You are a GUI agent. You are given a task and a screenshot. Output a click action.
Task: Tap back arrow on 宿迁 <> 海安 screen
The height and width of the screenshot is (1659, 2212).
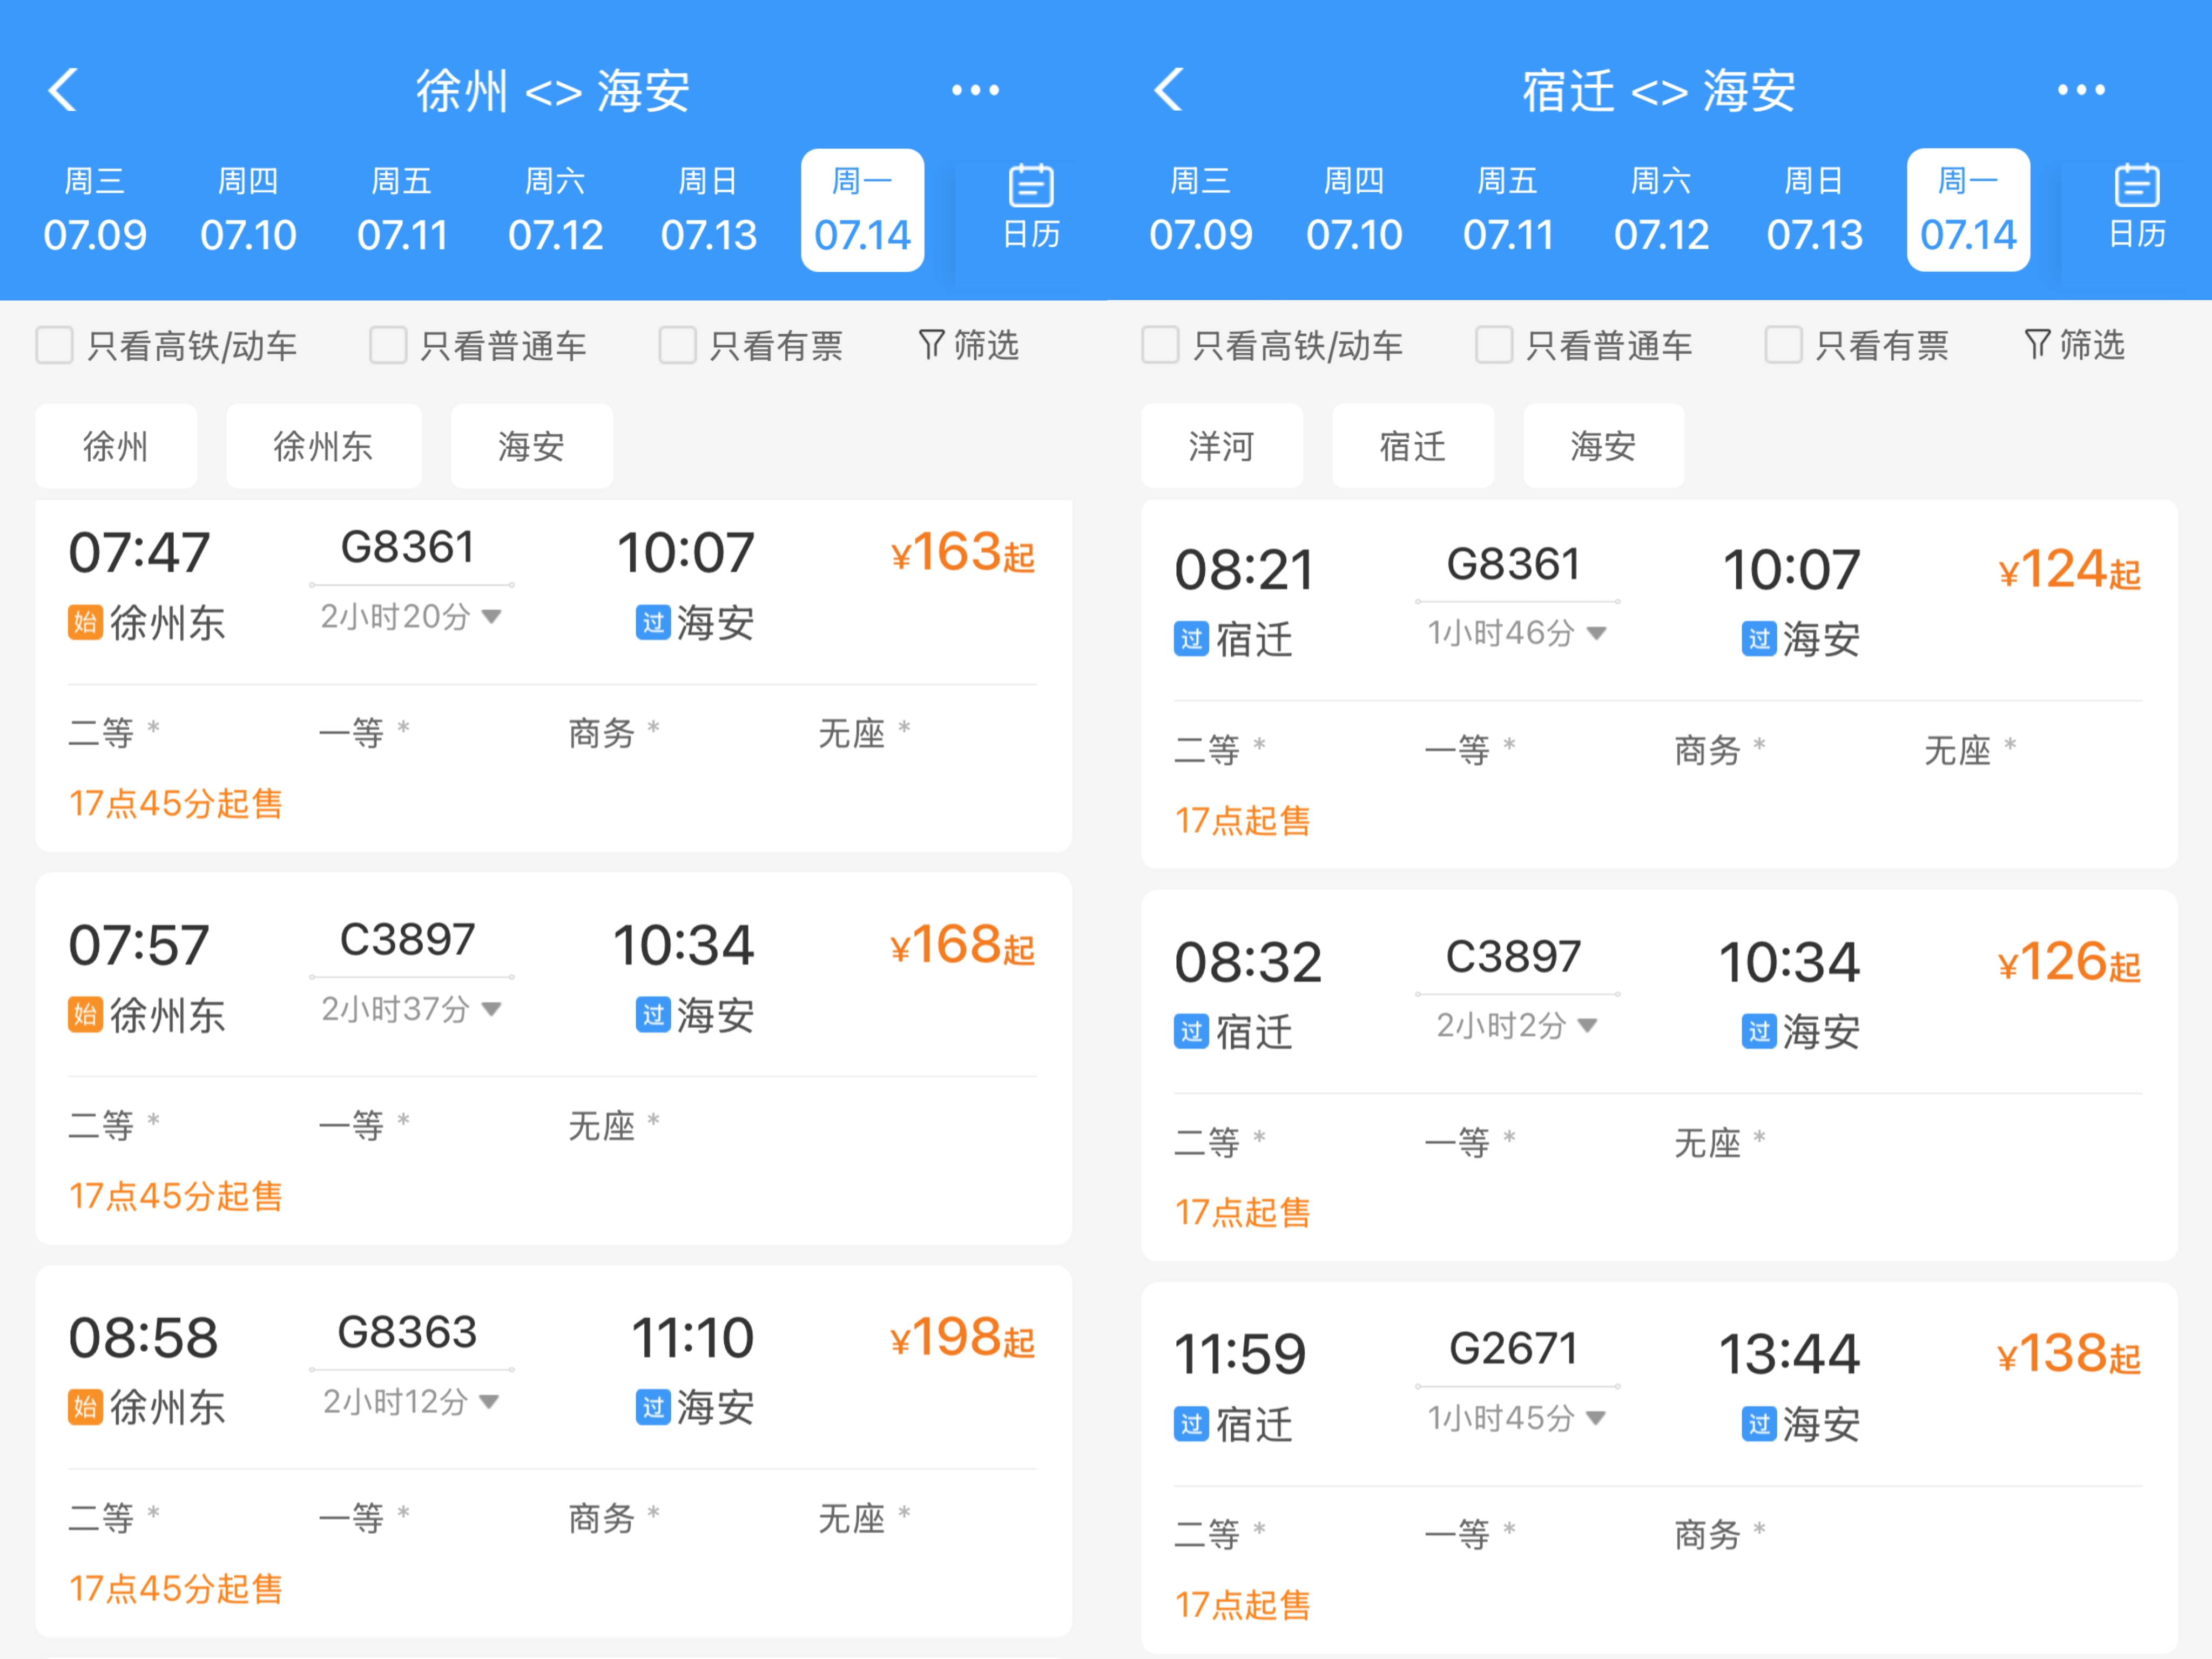[1169, 90]
